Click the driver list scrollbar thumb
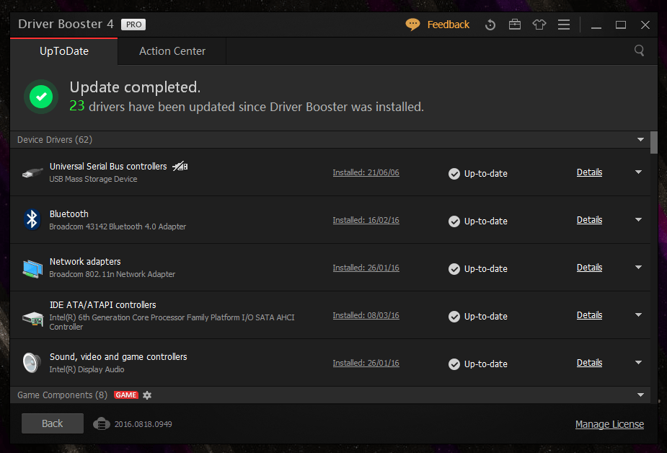The width and height of the screenshot is (667, 453). tap(654, 143)
